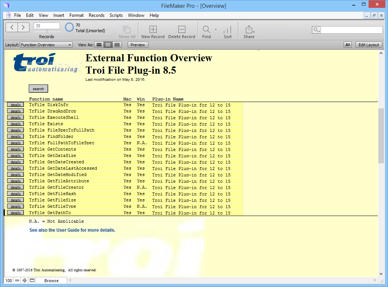Open the Format menu
Screen dimensions: 388x287
point(76,15)
